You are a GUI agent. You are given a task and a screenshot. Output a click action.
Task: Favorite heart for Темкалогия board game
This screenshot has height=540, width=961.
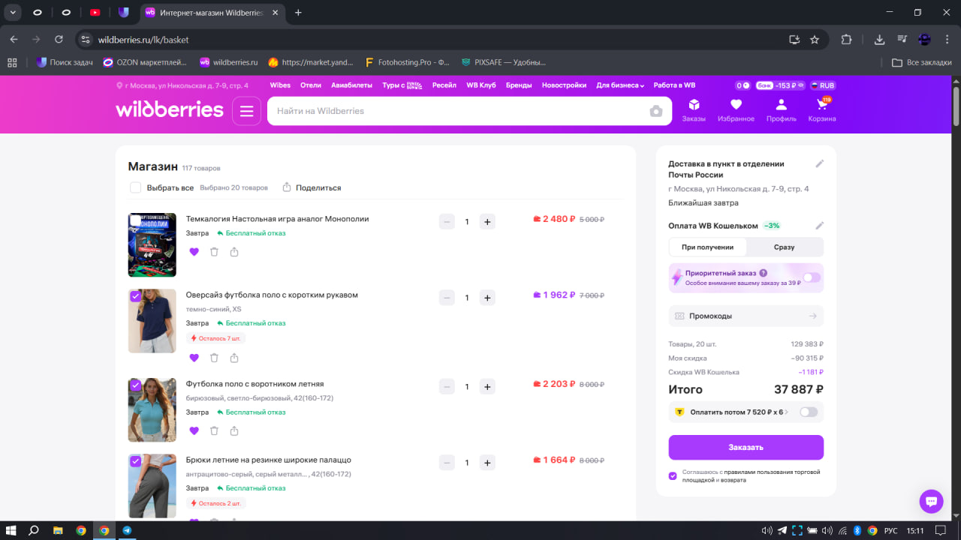pyautogui.click(x=194, y=252)
